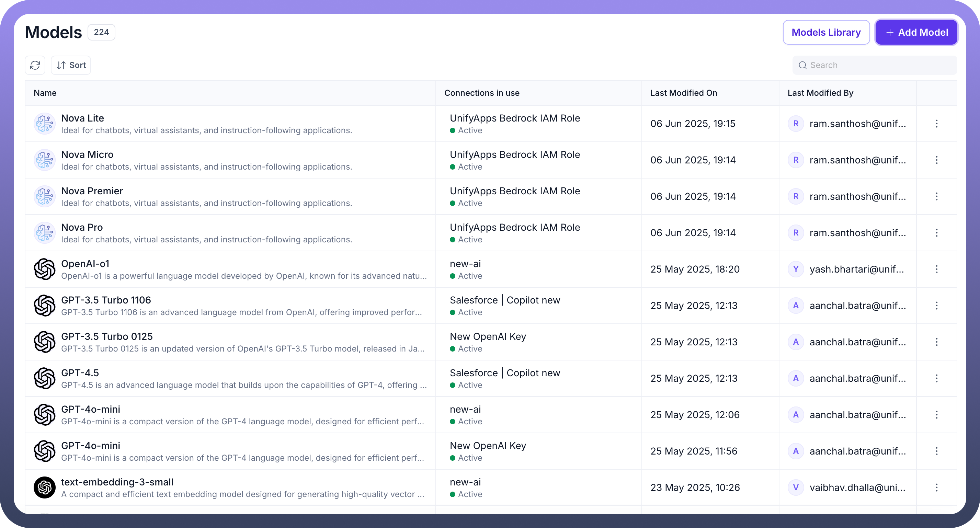Open three-dot menu for text-embedding-3-small row
Image resolution: width=980 pixels, height=528 pixels.
tap(937, 487)
